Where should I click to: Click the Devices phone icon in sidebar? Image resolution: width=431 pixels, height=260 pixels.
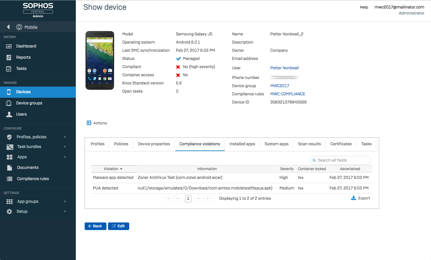(9, 92)
